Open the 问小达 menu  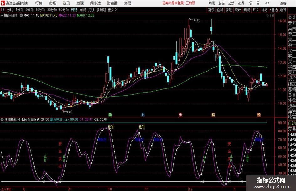tap(95, 3)
